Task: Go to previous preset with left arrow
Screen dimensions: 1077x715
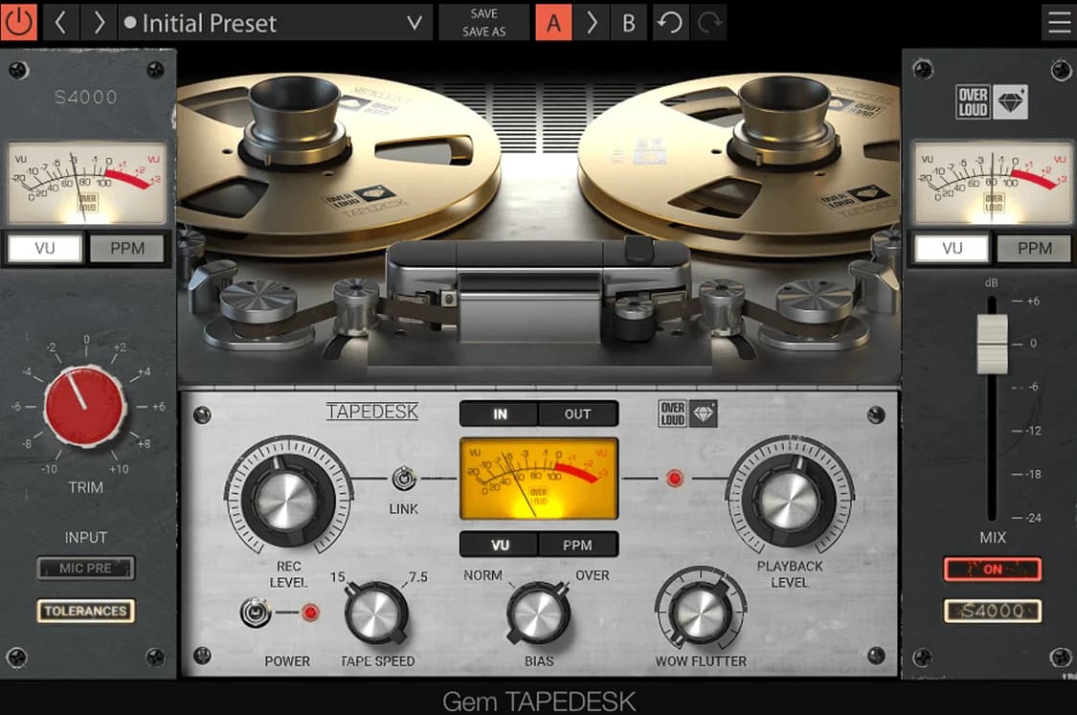Action: [x=60, y=22]
